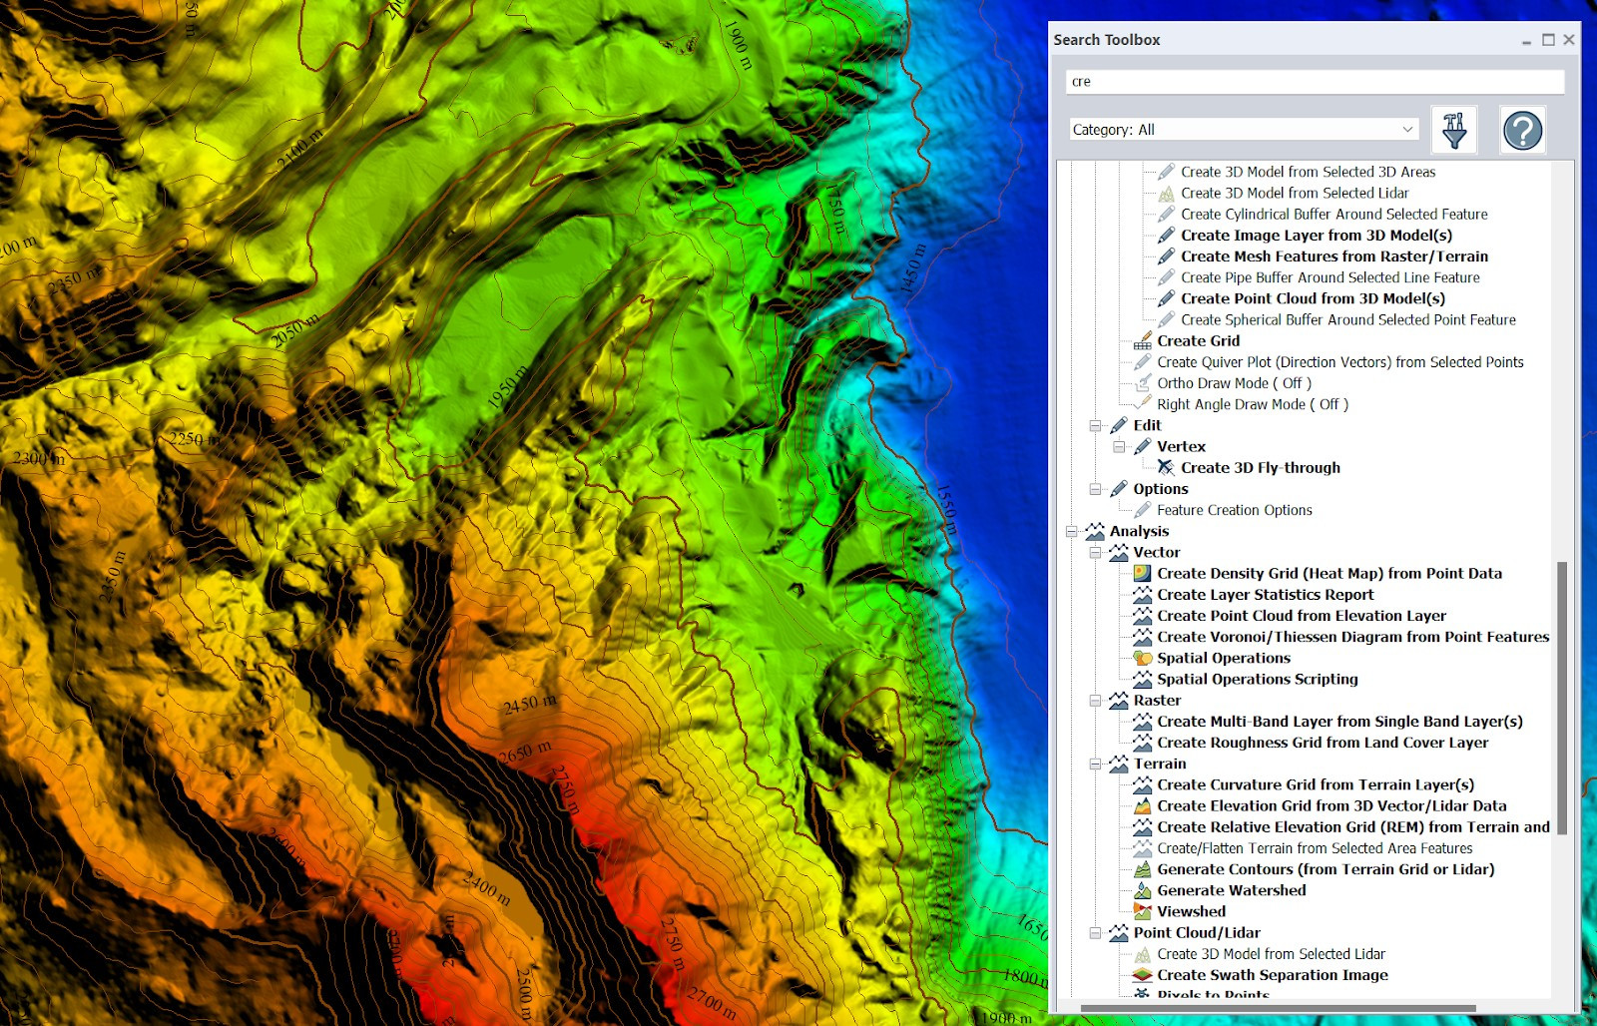Screen dimensions: 1597x1026
Task: Click the horizontal scrollbar of the tool list
Action: tap(1278, 1008)
